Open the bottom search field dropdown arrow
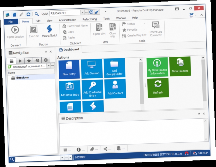 coord(62,157)
